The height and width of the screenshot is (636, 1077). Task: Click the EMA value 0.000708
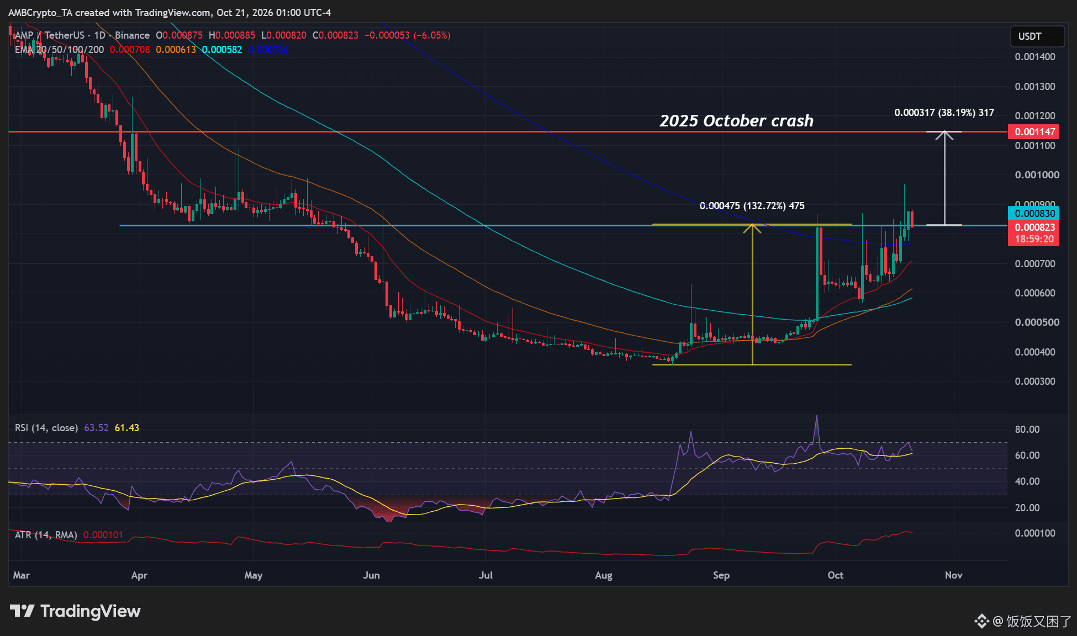tap(130, 50)
